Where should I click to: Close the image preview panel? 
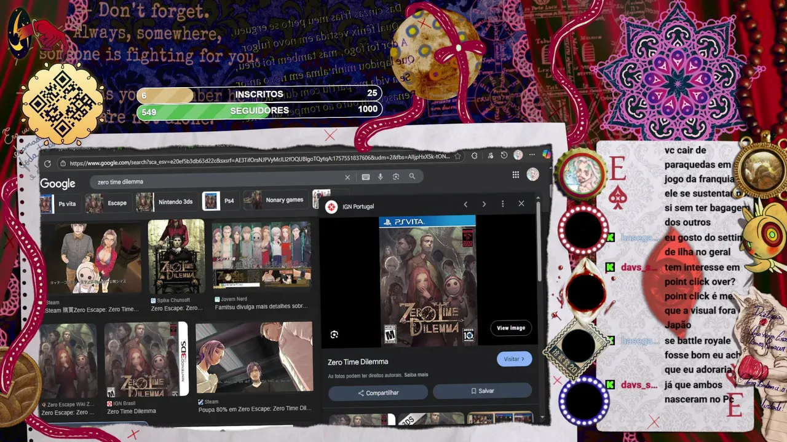point(521,203)
